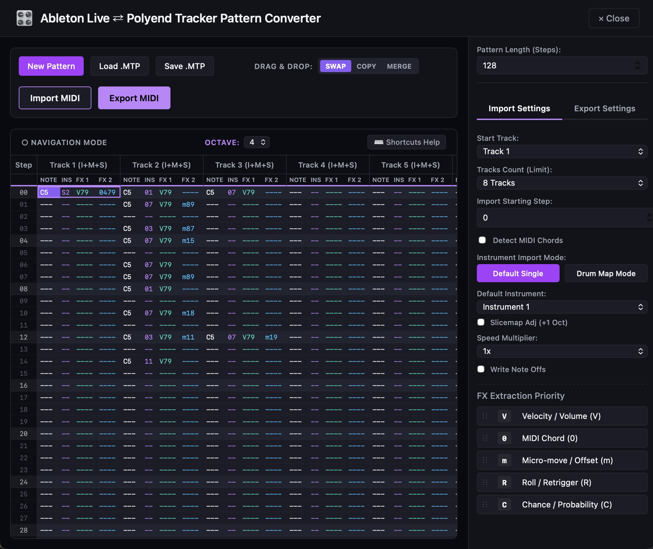Grab the drag handle of Roll / Retrigger (R)

(485, 482)
